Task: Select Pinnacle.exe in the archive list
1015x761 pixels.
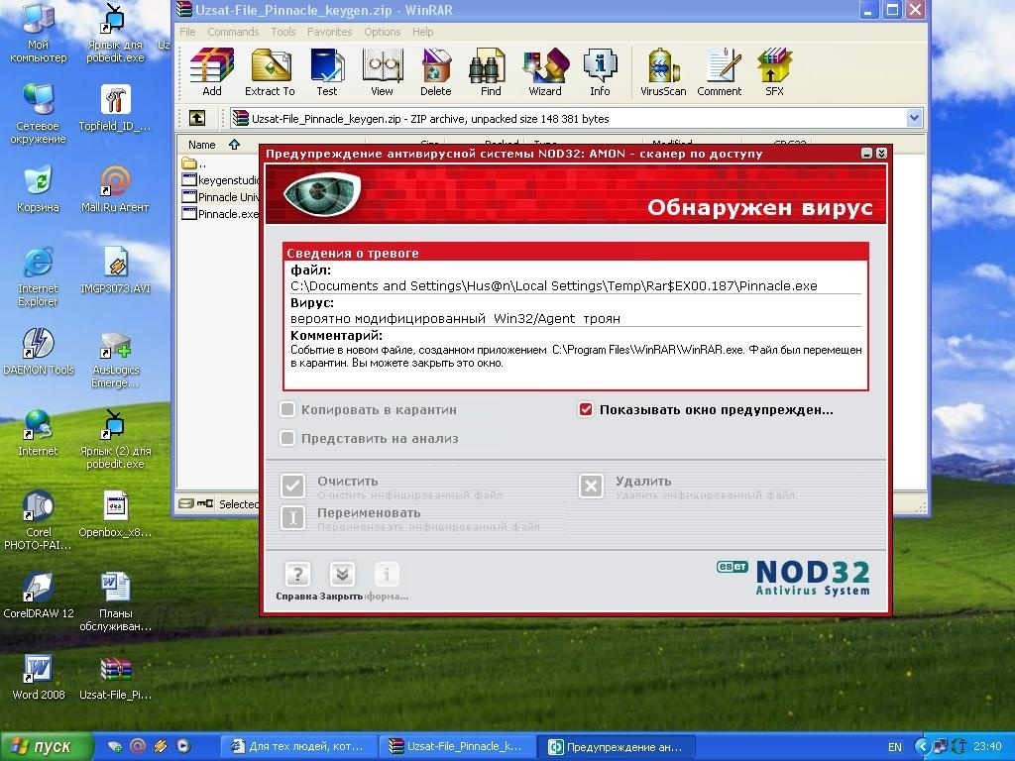Action: pos(220,214)
